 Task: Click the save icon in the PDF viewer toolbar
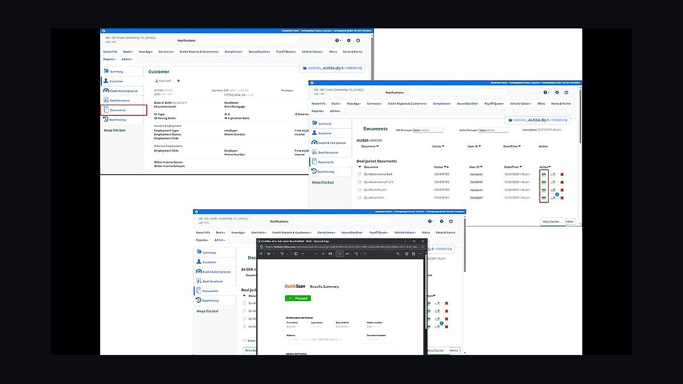(413, 254)
